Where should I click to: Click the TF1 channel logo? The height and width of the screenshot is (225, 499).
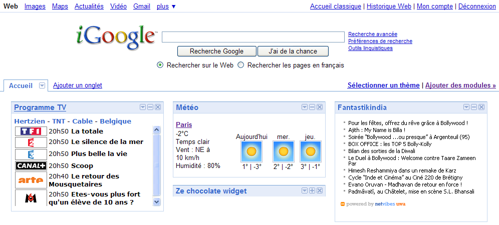point(31,131)
